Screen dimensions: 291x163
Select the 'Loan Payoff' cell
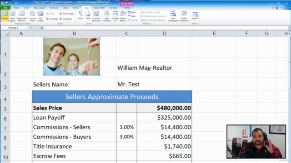(x=74, y=118)
